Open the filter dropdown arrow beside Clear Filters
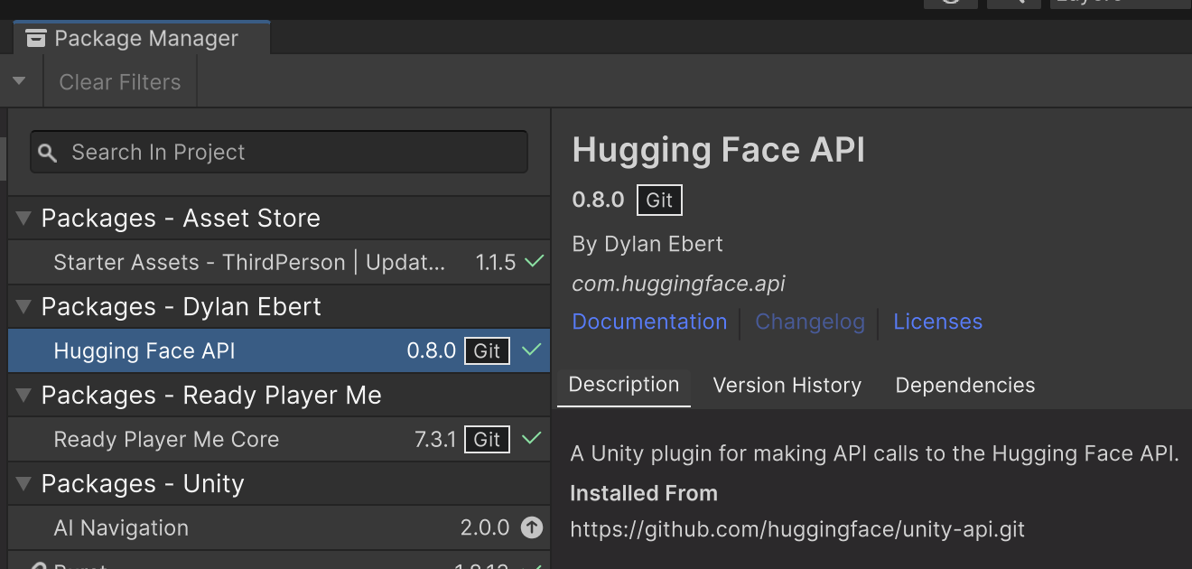Image resolution: width=1192 pixels, height=569 pixels. point(20,82)
